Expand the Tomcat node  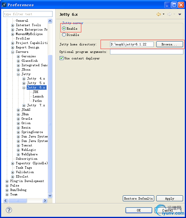coord(18,146)
